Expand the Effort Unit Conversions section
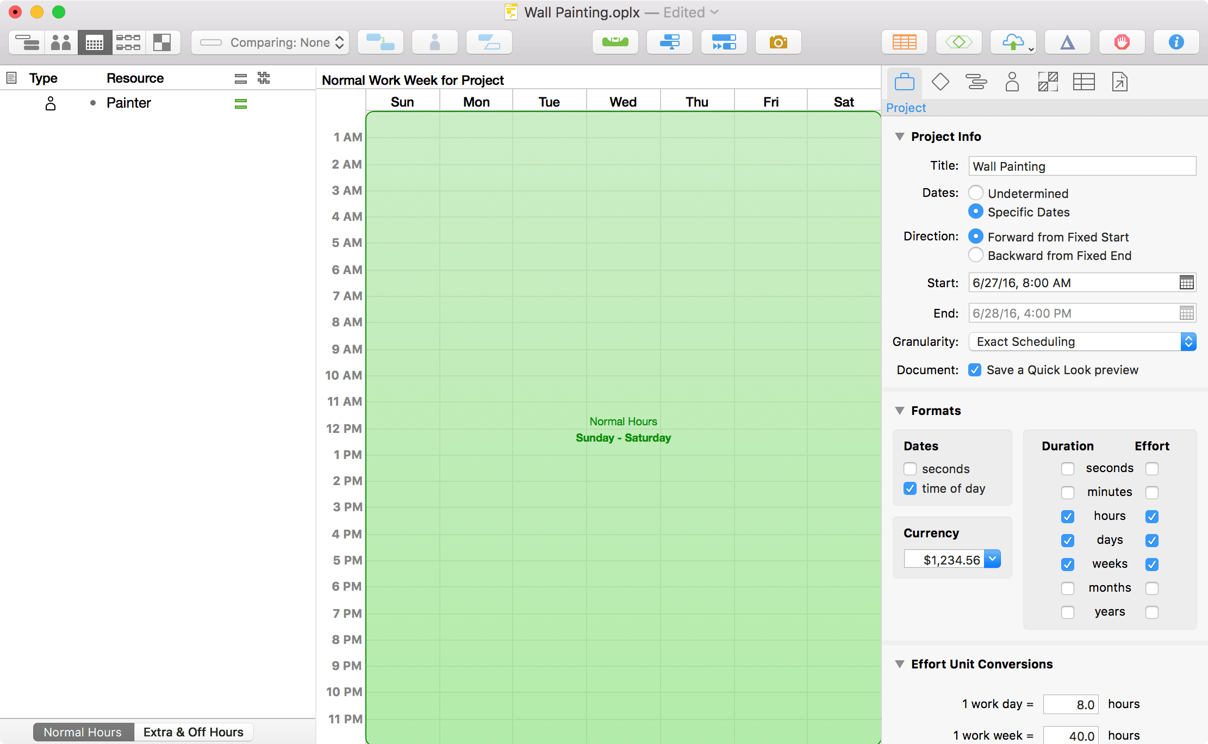Viewport: 1208px width, 744px height. 900,664
